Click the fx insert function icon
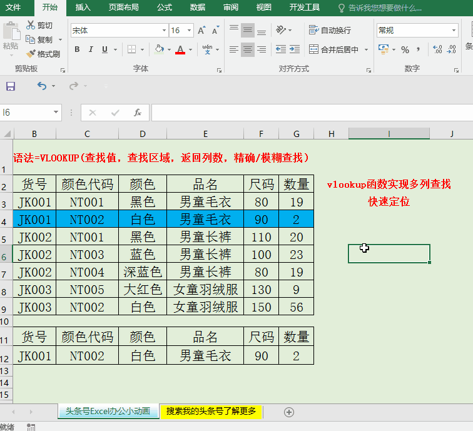 (x=138, y=113)
